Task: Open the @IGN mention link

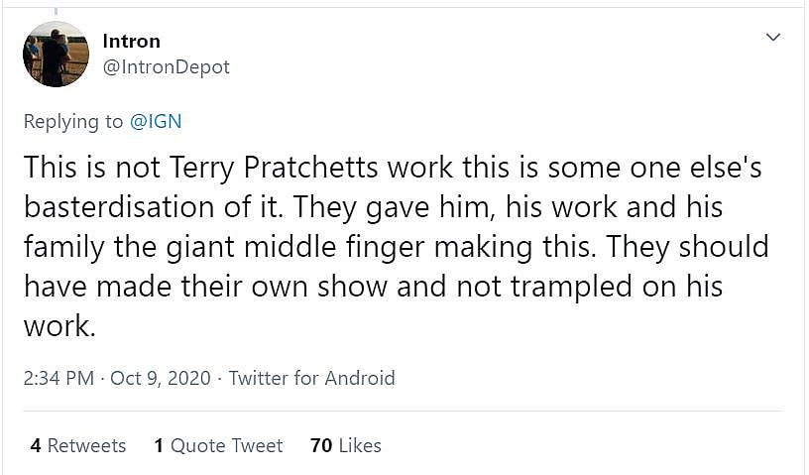Action: [156, 122]
